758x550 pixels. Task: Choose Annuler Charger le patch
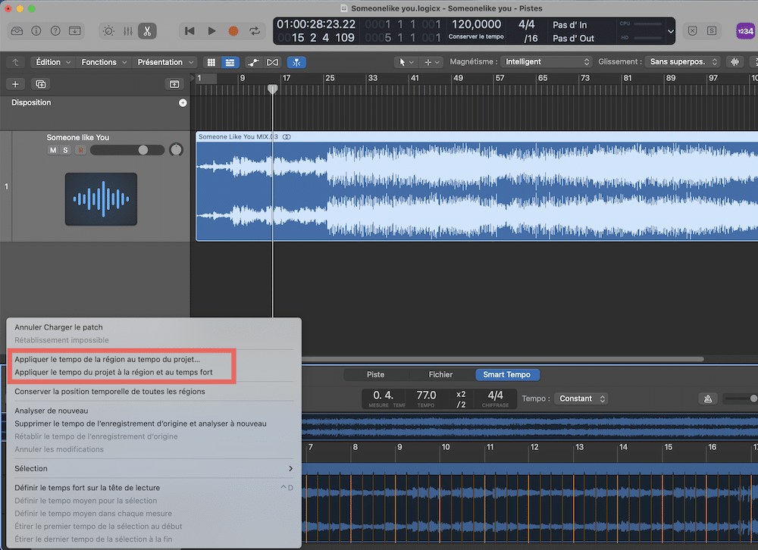pyautogui.click(x=58, y=327)
